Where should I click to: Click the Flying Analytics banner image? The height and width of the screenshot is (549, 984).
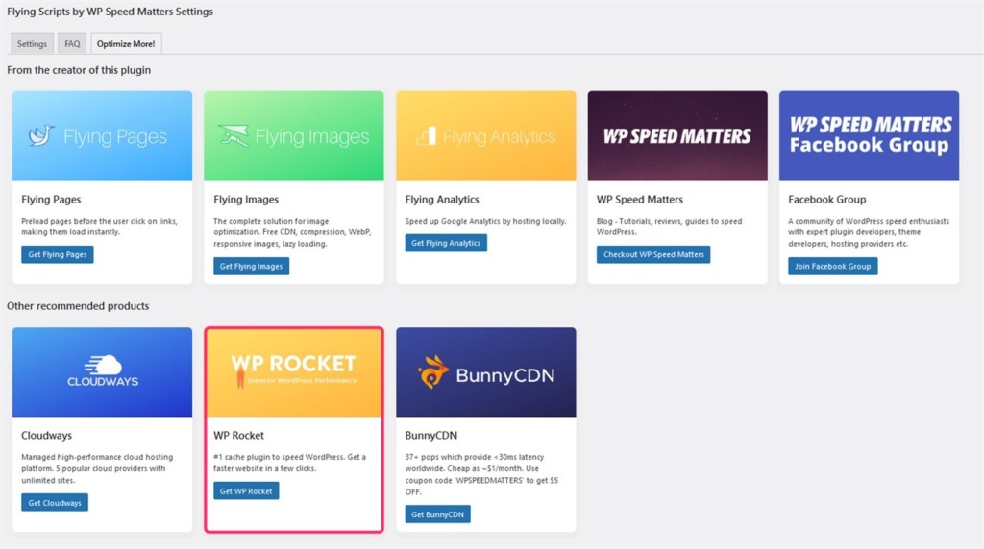[485, 136]
